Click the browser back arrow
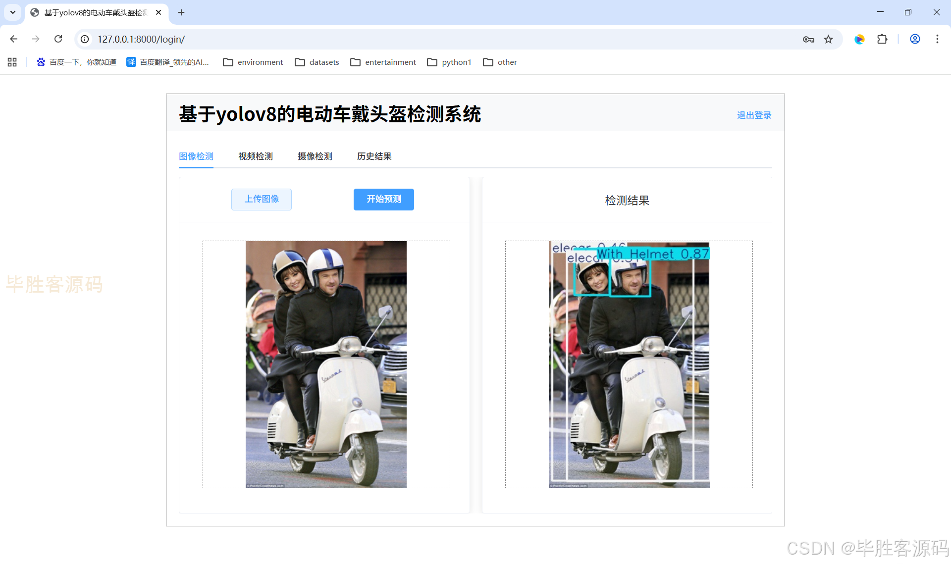This screenshot has height=564, width=951. pos(14,39)
